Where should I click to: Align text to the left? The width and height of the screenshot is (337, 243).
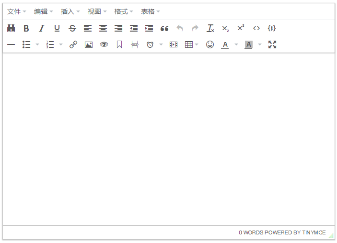click(x=88, y=28)
